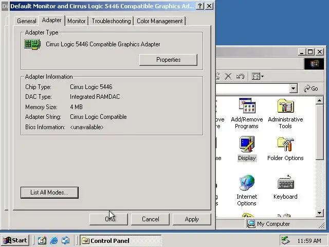Viewport: 329px width, 247px height.
Task: Click the Apply button
Action: click(192, 219)
